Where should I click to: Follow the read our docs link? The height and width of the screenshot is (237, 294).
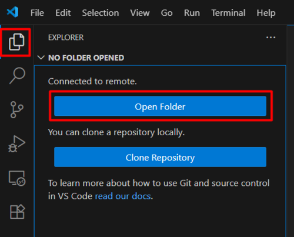tap(123, 196)
